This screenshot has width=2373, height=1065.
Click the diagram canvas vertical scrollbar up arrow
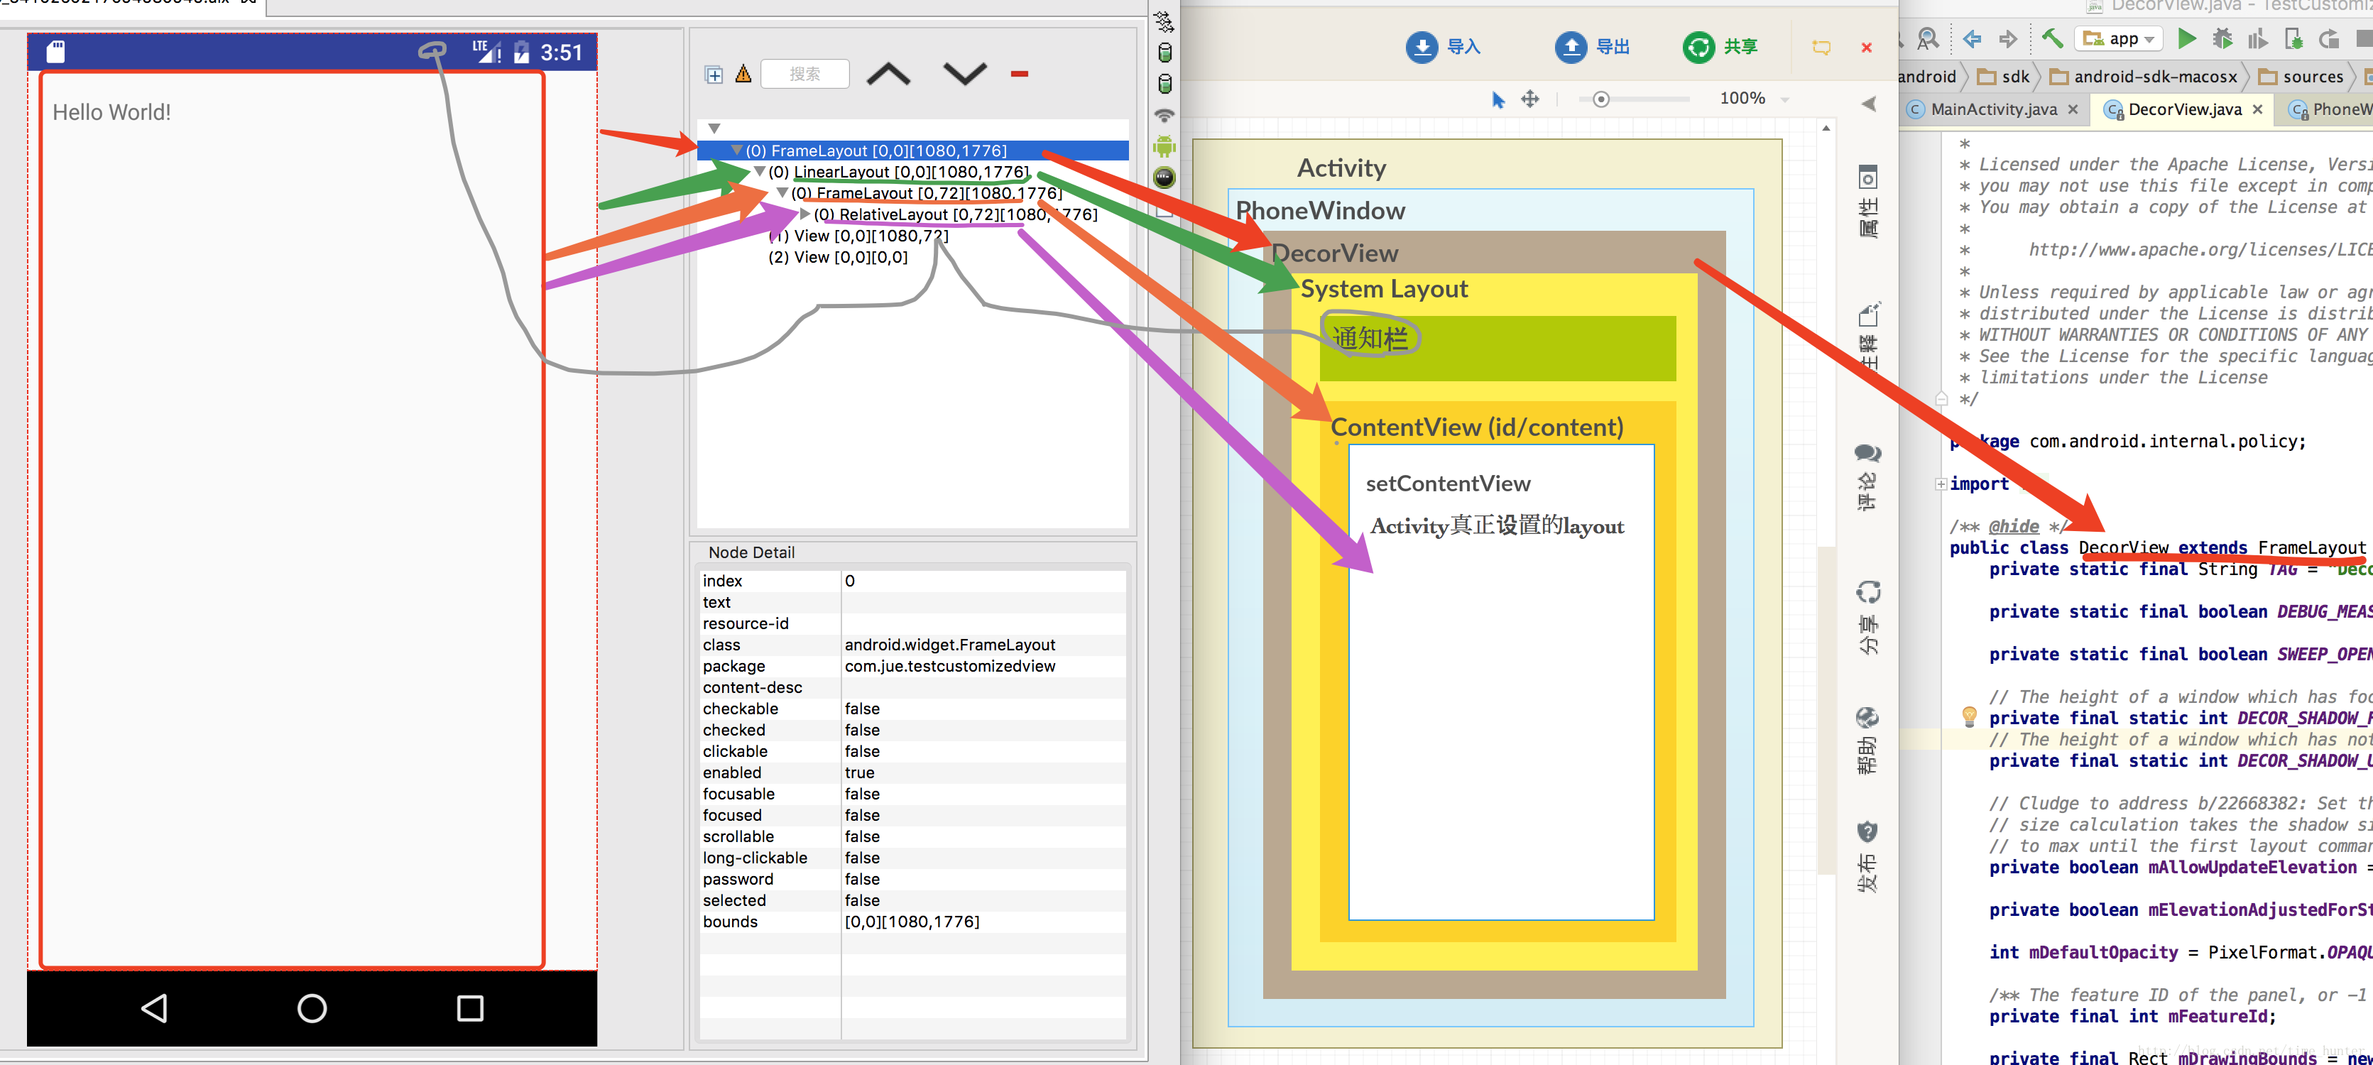[x=1826, y=128]
